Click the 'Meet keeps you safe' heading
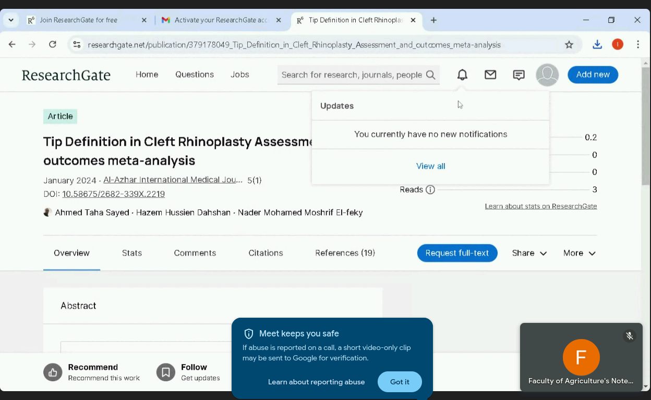 299,334
